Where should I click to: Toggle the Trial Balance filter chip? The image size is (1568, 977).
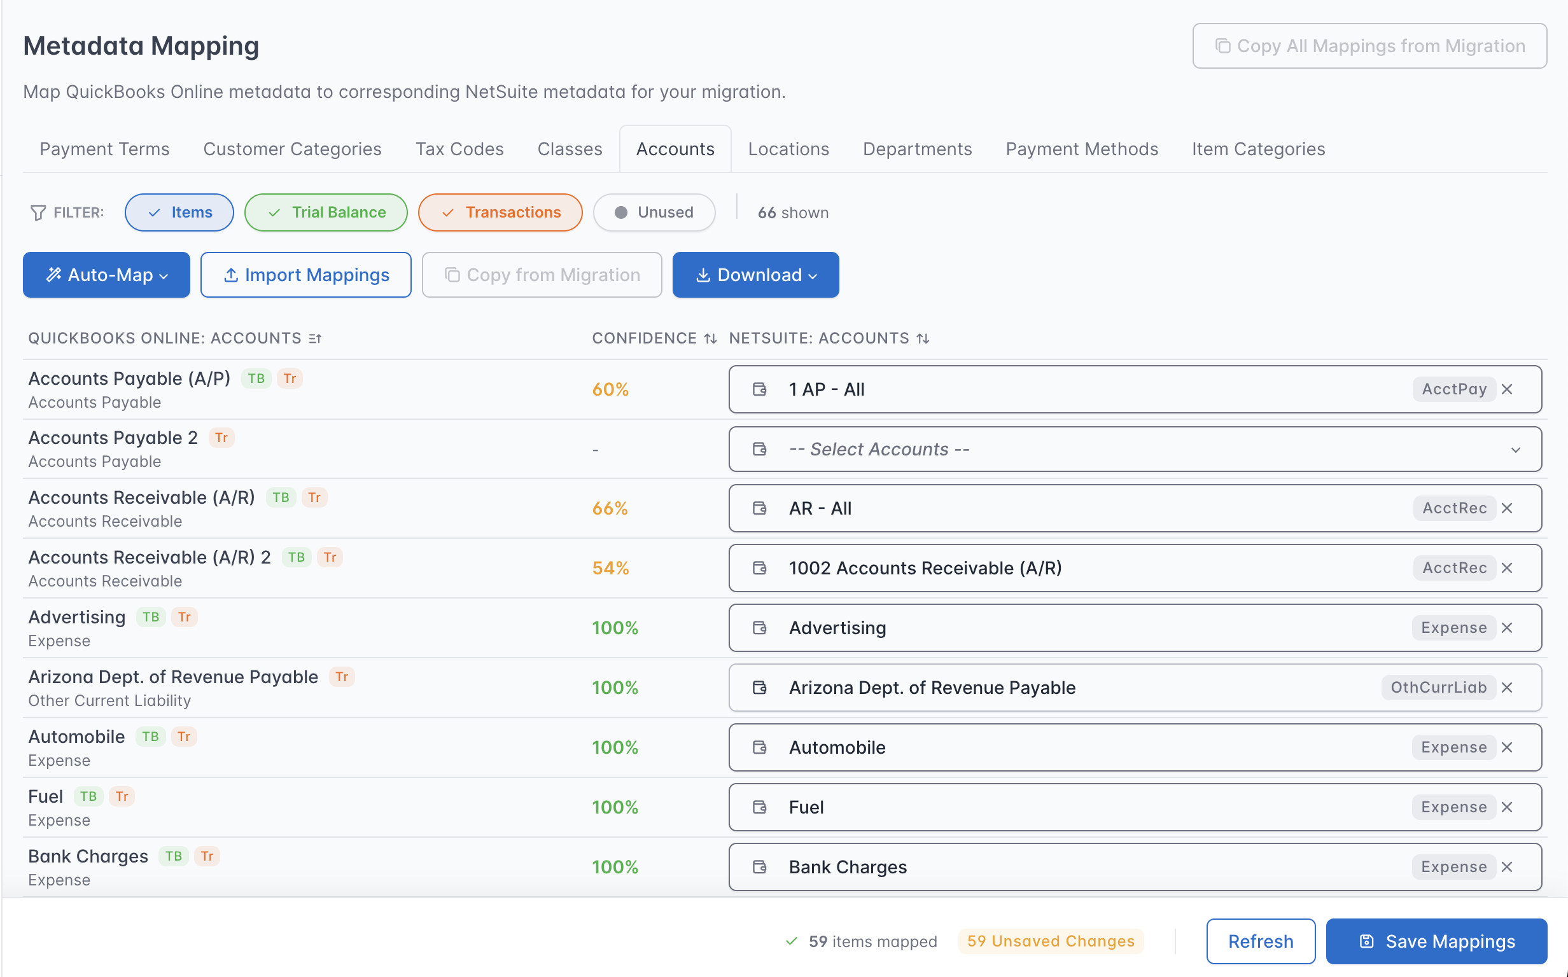click(326, 212)
